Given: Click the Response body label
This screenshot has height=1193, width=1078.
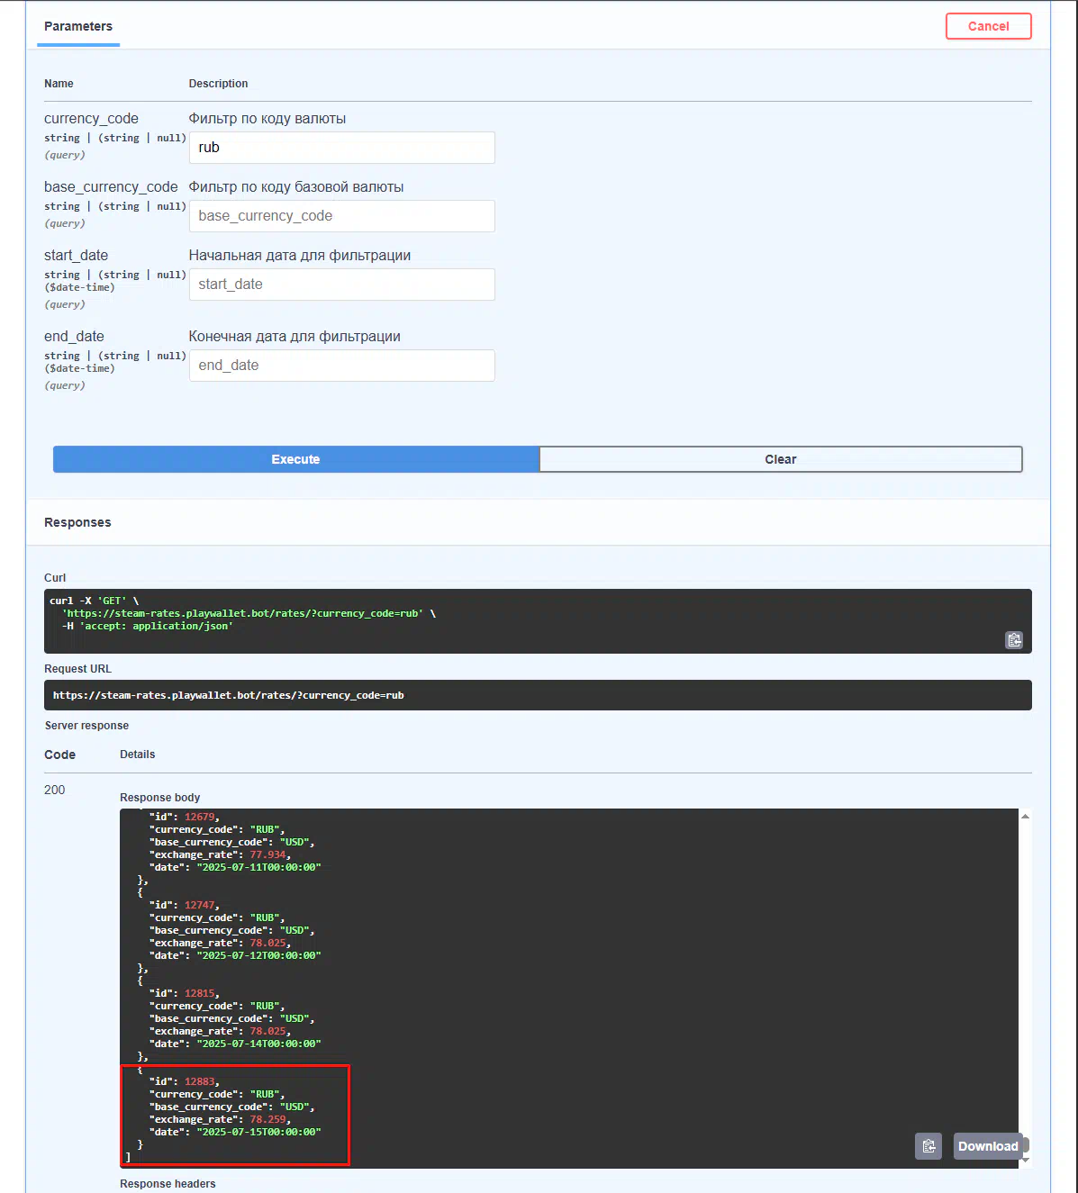Looking at the screenshot, I should click(159, 798).
